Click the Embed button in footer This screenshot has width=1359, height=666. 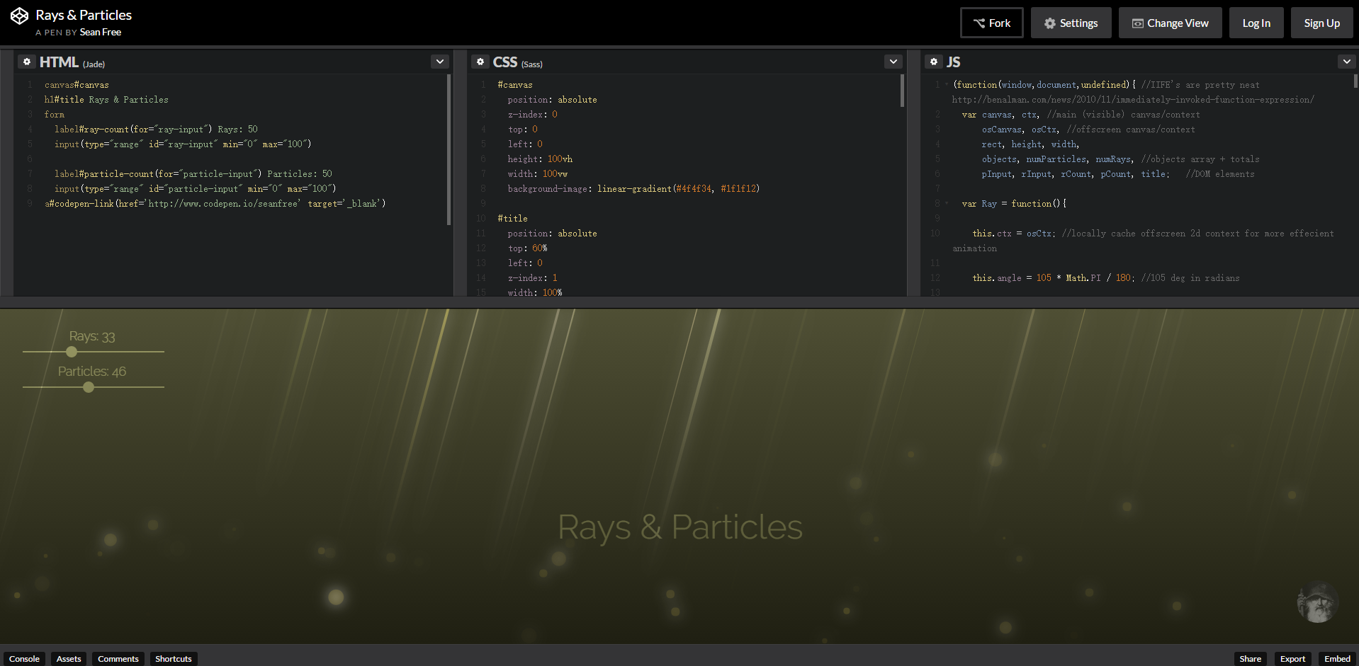click(x=1337, y=658)
